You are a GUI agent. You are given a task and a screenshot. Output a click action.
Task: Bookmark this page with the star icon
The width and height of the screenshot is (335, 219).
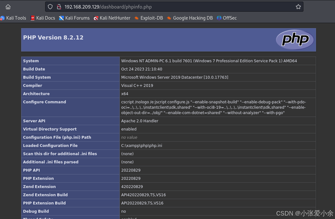298,7
